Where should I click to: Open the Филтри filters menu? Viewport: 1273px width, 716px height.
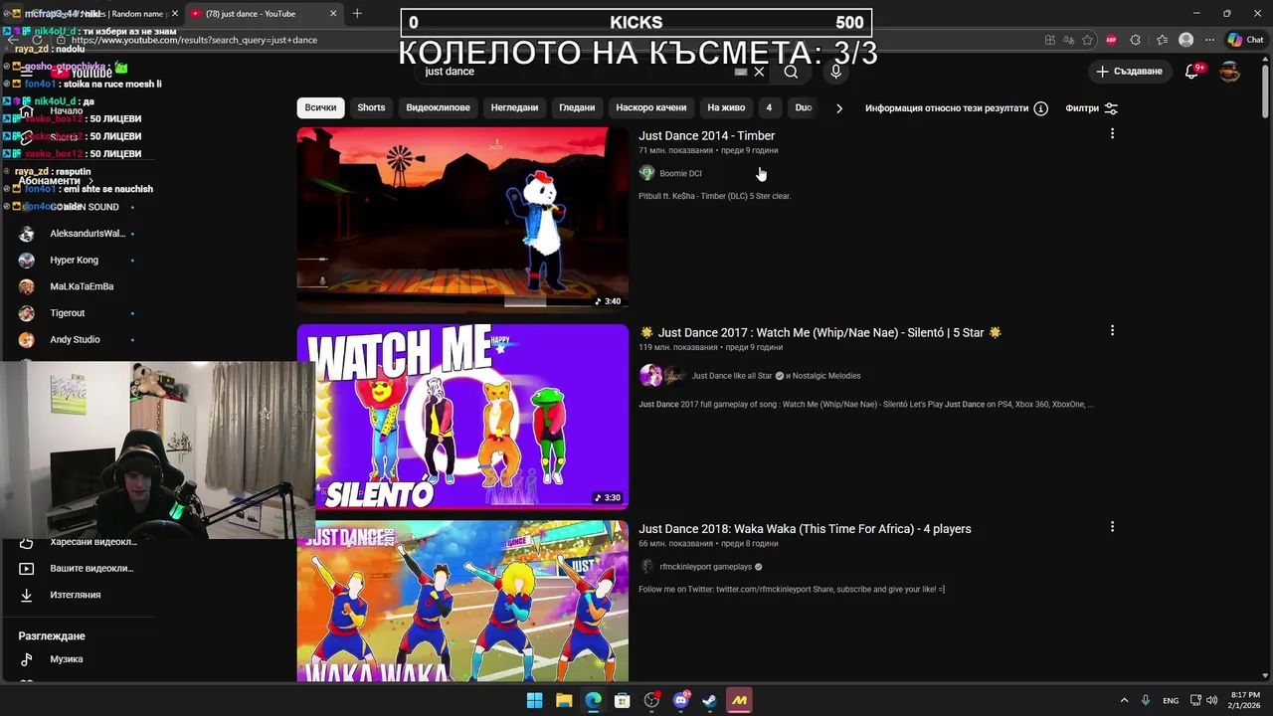pyautogui.click(x=1092, y=107)
